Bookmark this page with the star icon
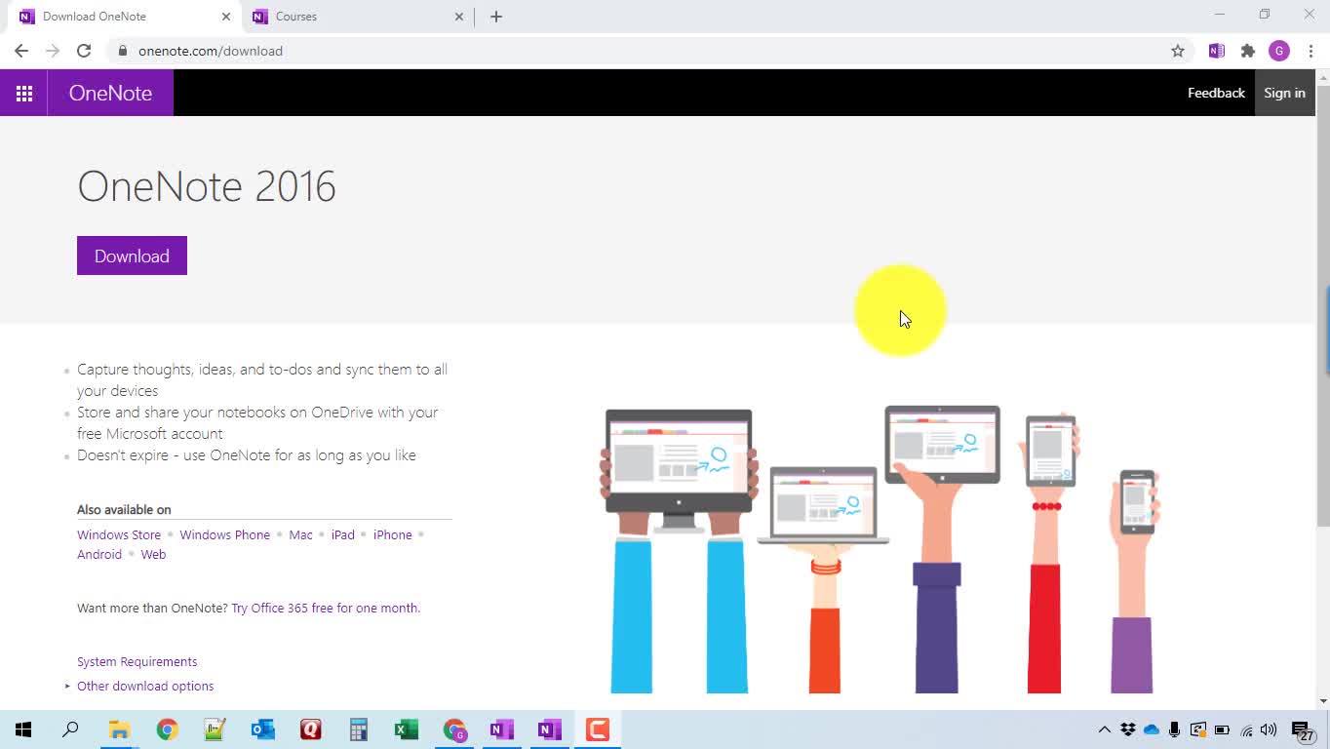Image resolution: width=1330 pixels, height=749 pixels. point(1177,51)
